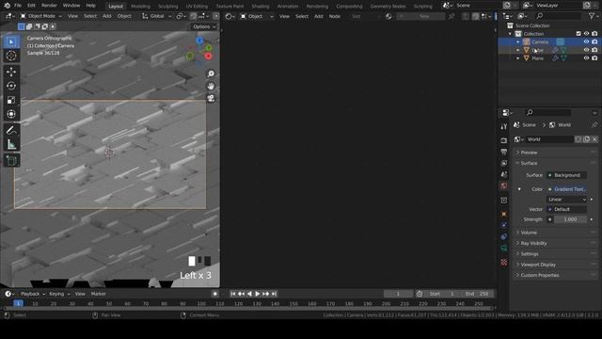Uncheck the Collection exclude checkbox
This screenshot has height=339, width=602.
578,34
